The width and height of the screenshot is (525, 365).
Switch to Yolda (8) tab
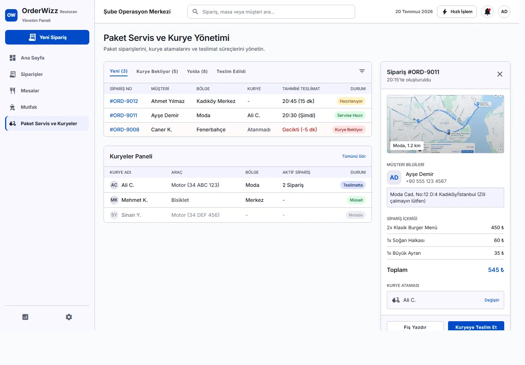coord(197,72)
